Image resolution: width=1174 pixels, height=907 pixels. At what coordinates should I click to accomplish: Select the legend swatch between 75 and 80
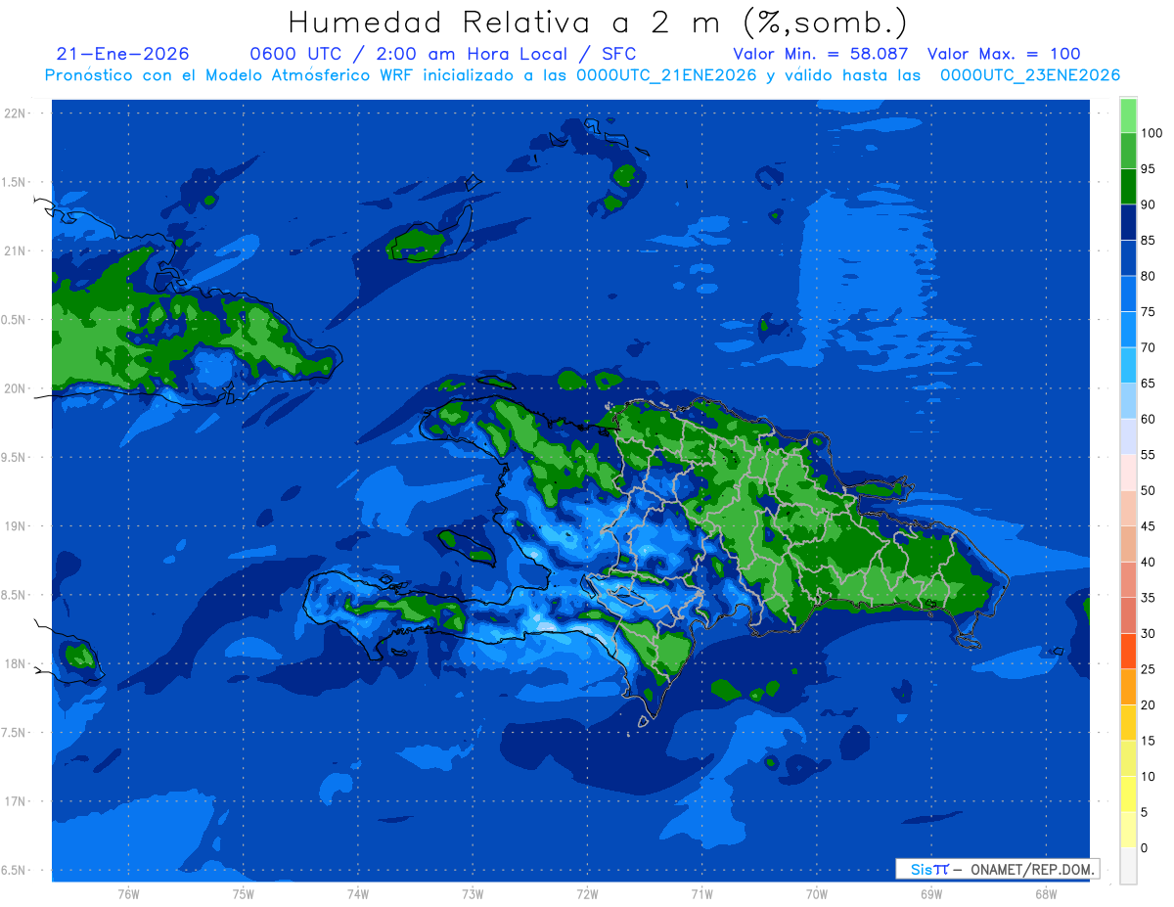[1128, 294]
